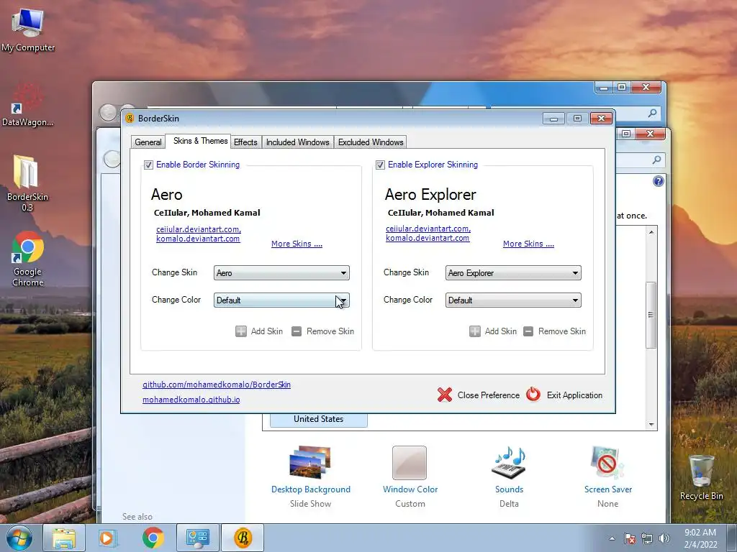The height and width of the screenshot is (552, 737).
Task: Open the mohamedkomalo.github.io link
Action: point(191,400)
